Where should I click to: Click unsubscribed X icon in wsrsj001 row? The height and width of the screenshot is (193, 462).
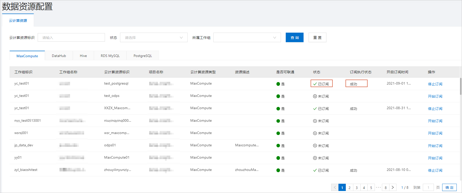315,133
